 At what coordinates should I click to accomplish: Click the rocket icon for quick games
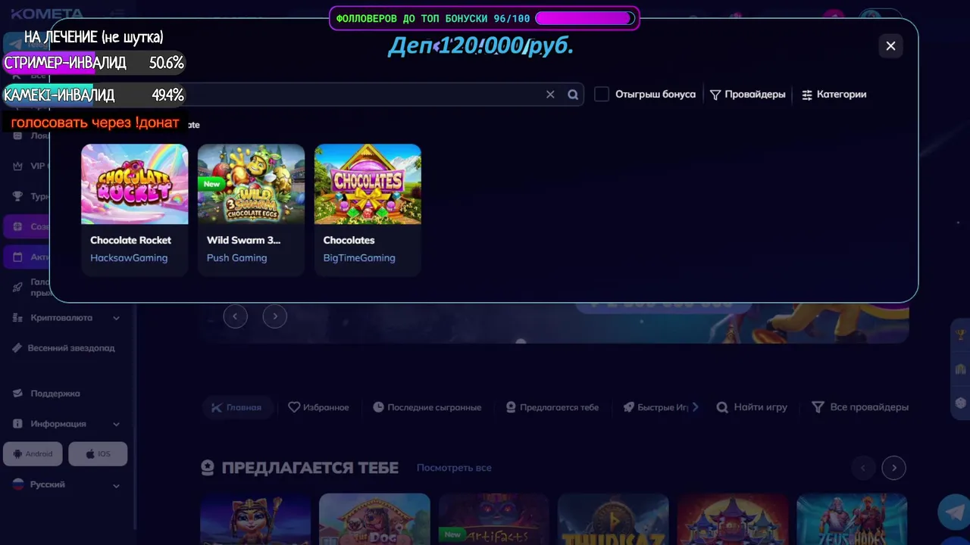coord(628,407)
